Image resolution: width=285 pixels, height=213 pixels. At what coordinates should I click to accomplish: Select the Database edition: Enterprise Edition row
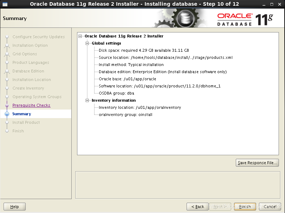tap(163, 72)
